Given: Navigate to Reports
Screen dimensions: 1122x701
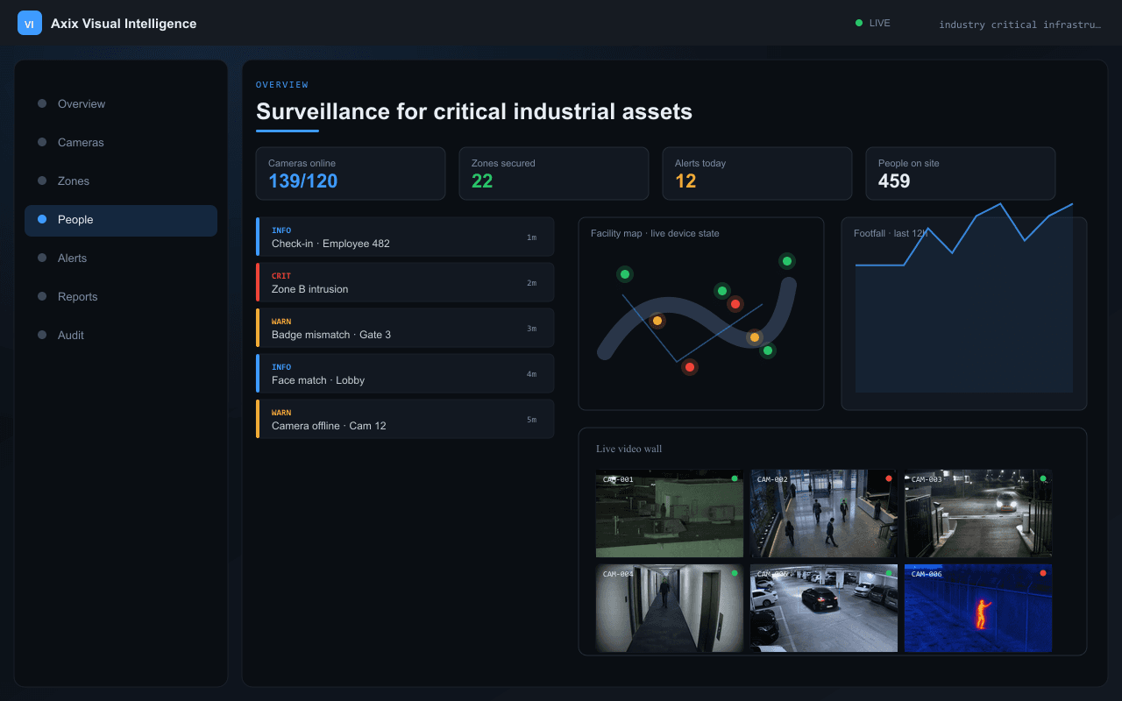Looking at the screenshot, I should 121,296.
